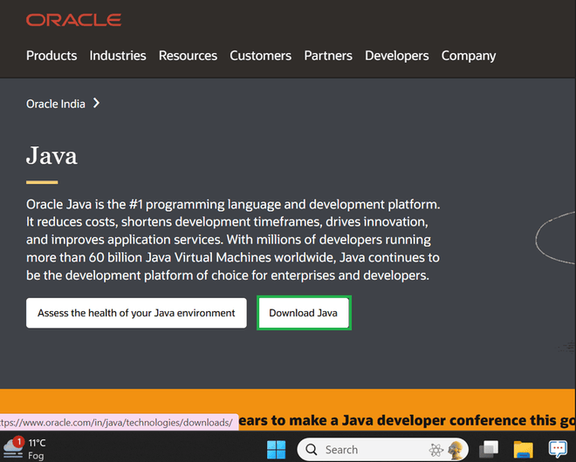The height and width of the screenshot is (462, 576).
Task: Click the Download Java button
Action: tap(304, 313)
